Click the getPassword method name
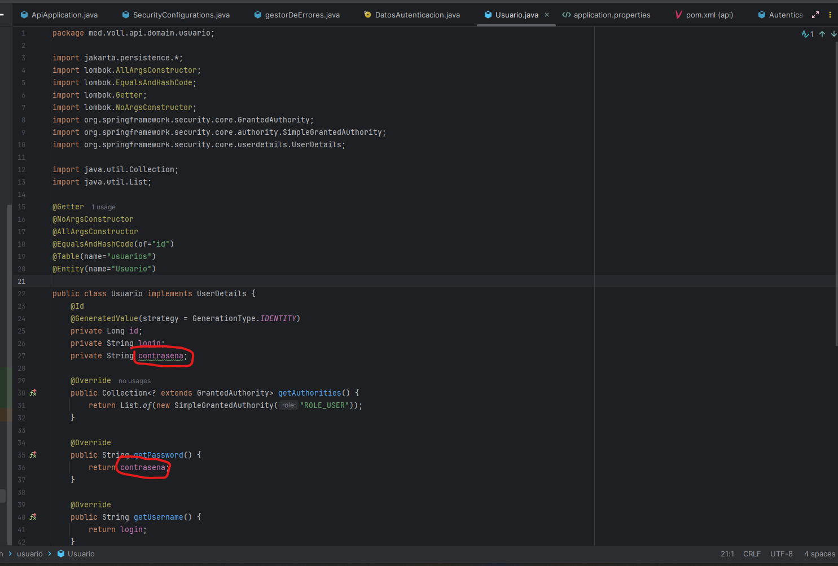 pyautogui.click(x=159, y=455)
